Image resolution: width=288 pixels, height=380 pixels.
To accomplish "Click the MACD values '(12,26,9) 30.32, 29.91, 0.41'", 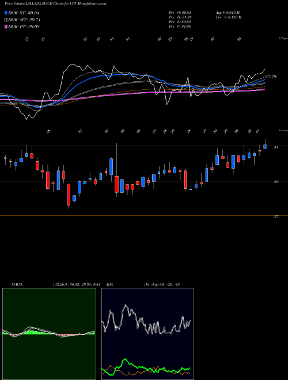I will coord(77,284).
